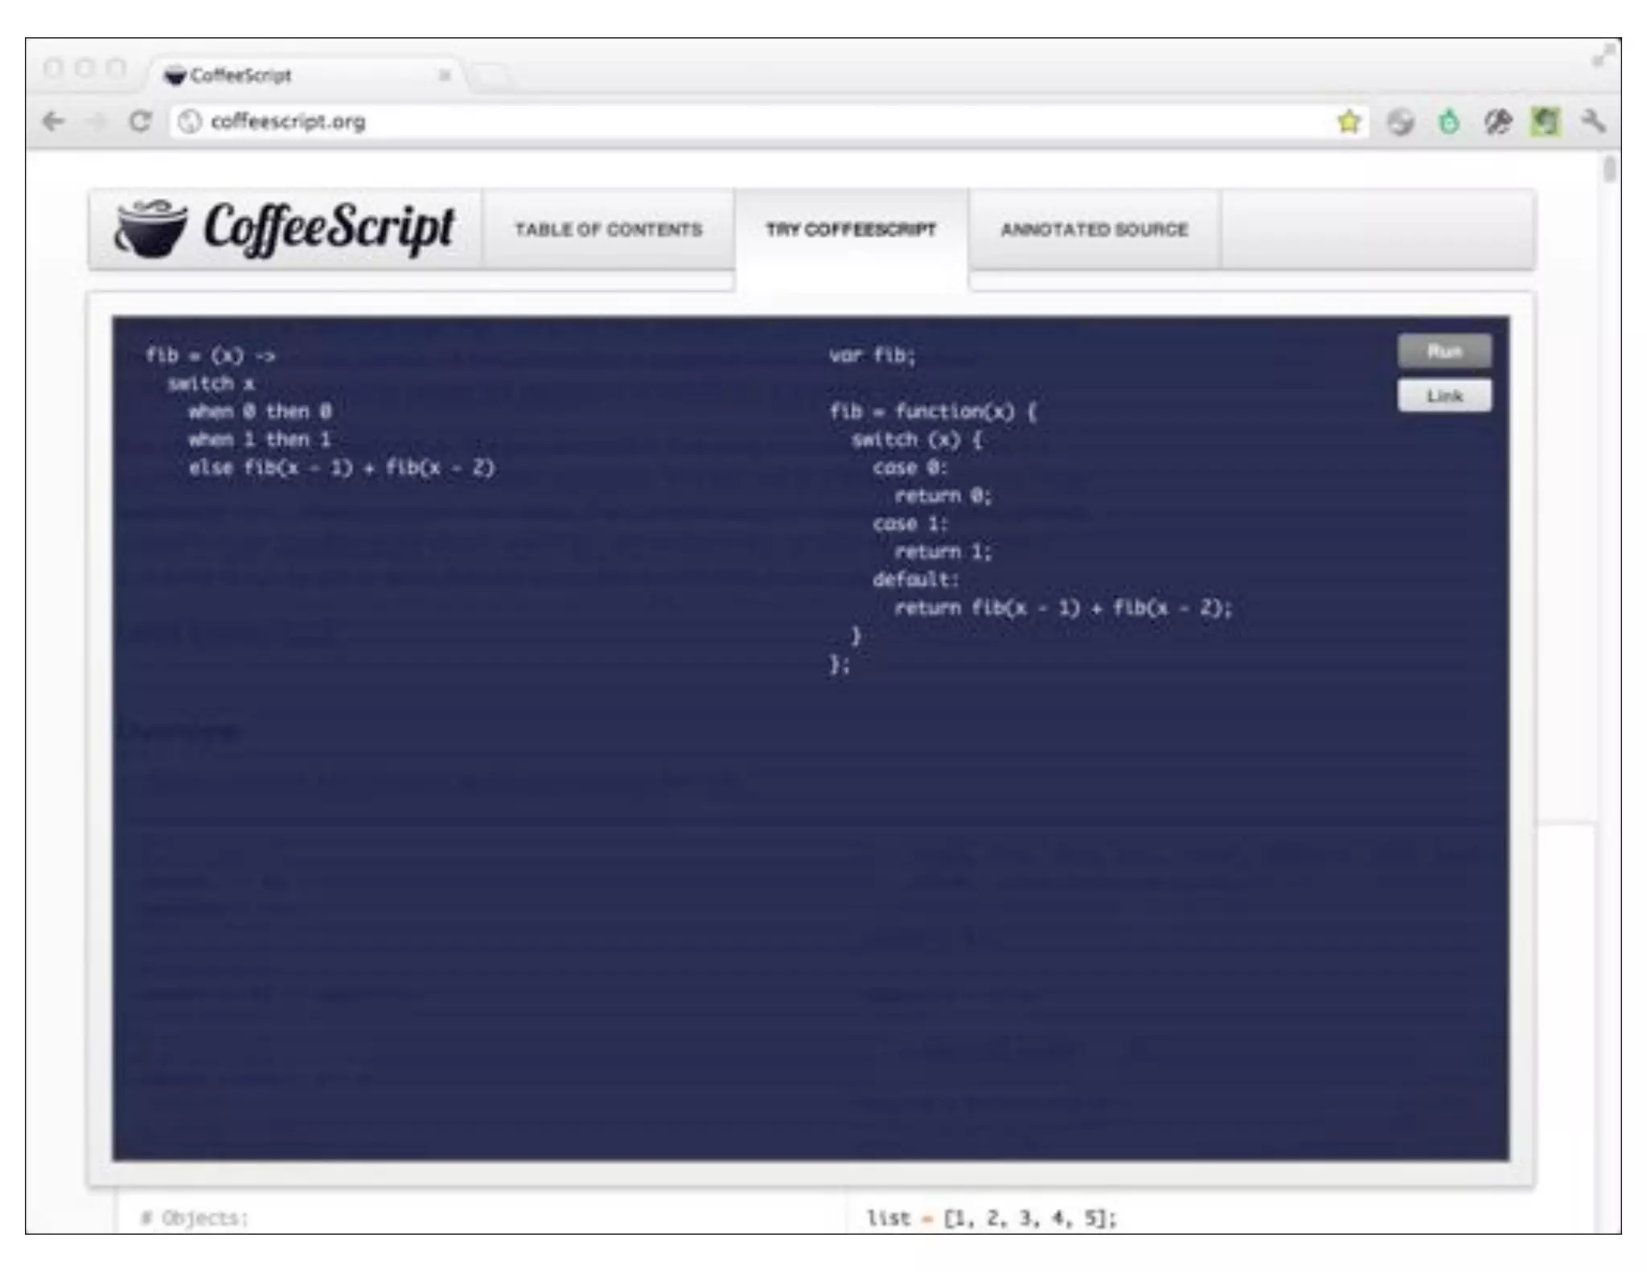Toggle fullscreen with the corner arrows icon
This screenshot has width=1647, height=1272.
(x=1603, y=55)
